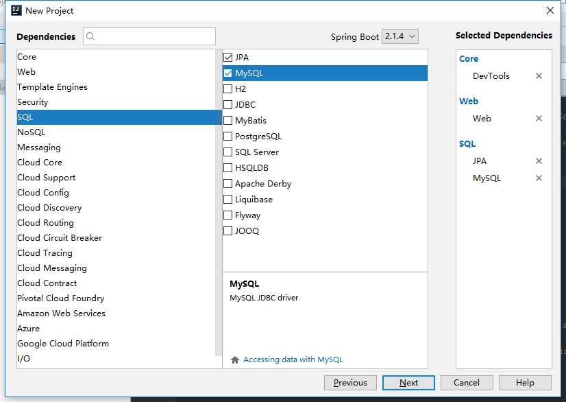Viewport: 566px width, 402px height.
Task: Select the I/O category
Action: [x=116, y=359]
